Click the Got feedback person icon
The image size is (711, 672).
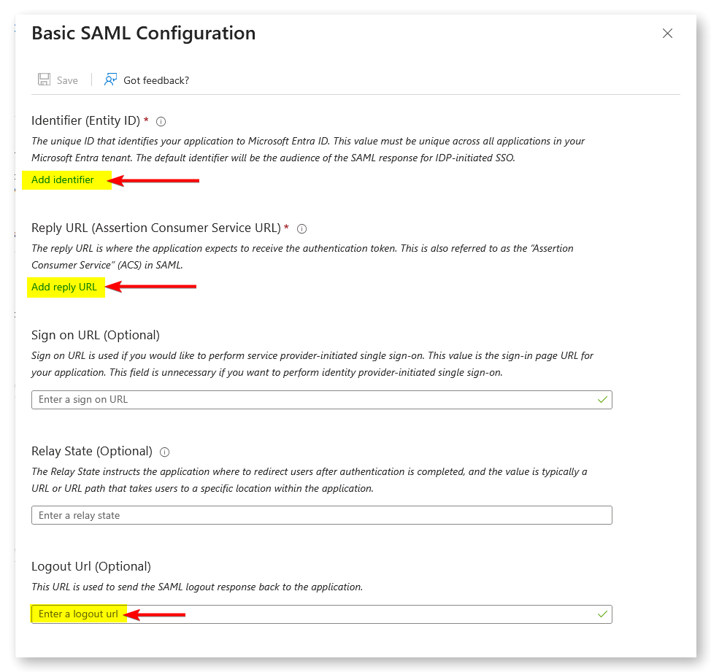pyautogui.click(x=110, y=80)
